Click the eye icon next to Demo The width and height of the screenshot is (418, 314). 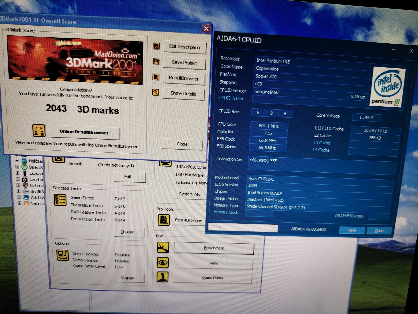163,262
